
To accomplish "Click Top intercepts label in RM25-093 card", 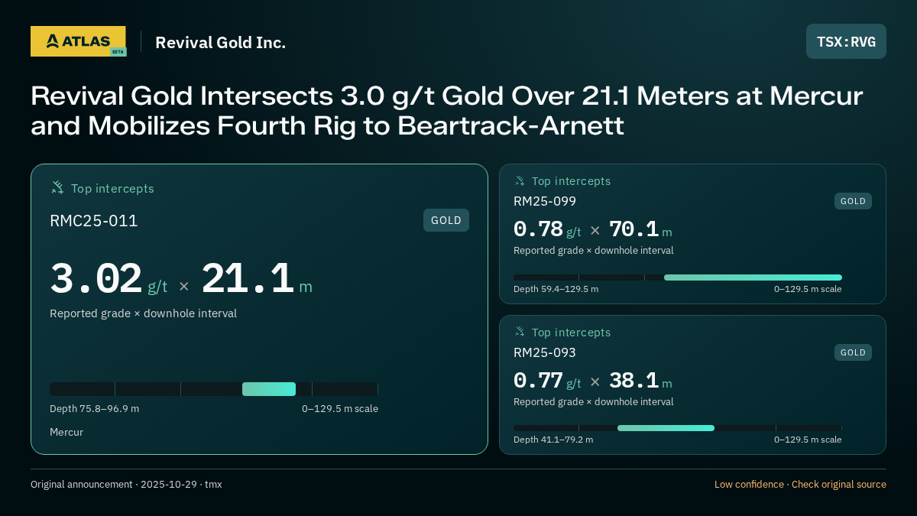I will click(571, 333).
